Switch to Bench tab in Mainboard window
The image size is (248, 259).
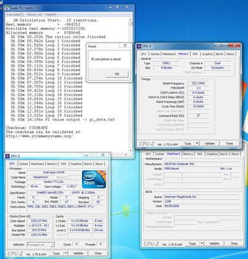pyautogui.click(x=224, y=154)
